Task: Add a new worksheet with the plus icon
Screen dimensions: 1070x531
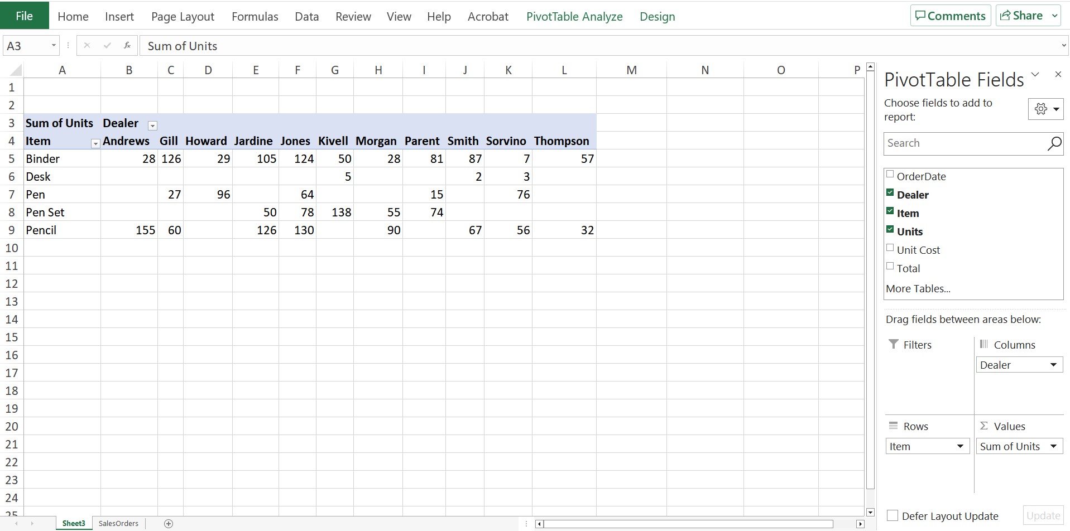Action: 169,523
